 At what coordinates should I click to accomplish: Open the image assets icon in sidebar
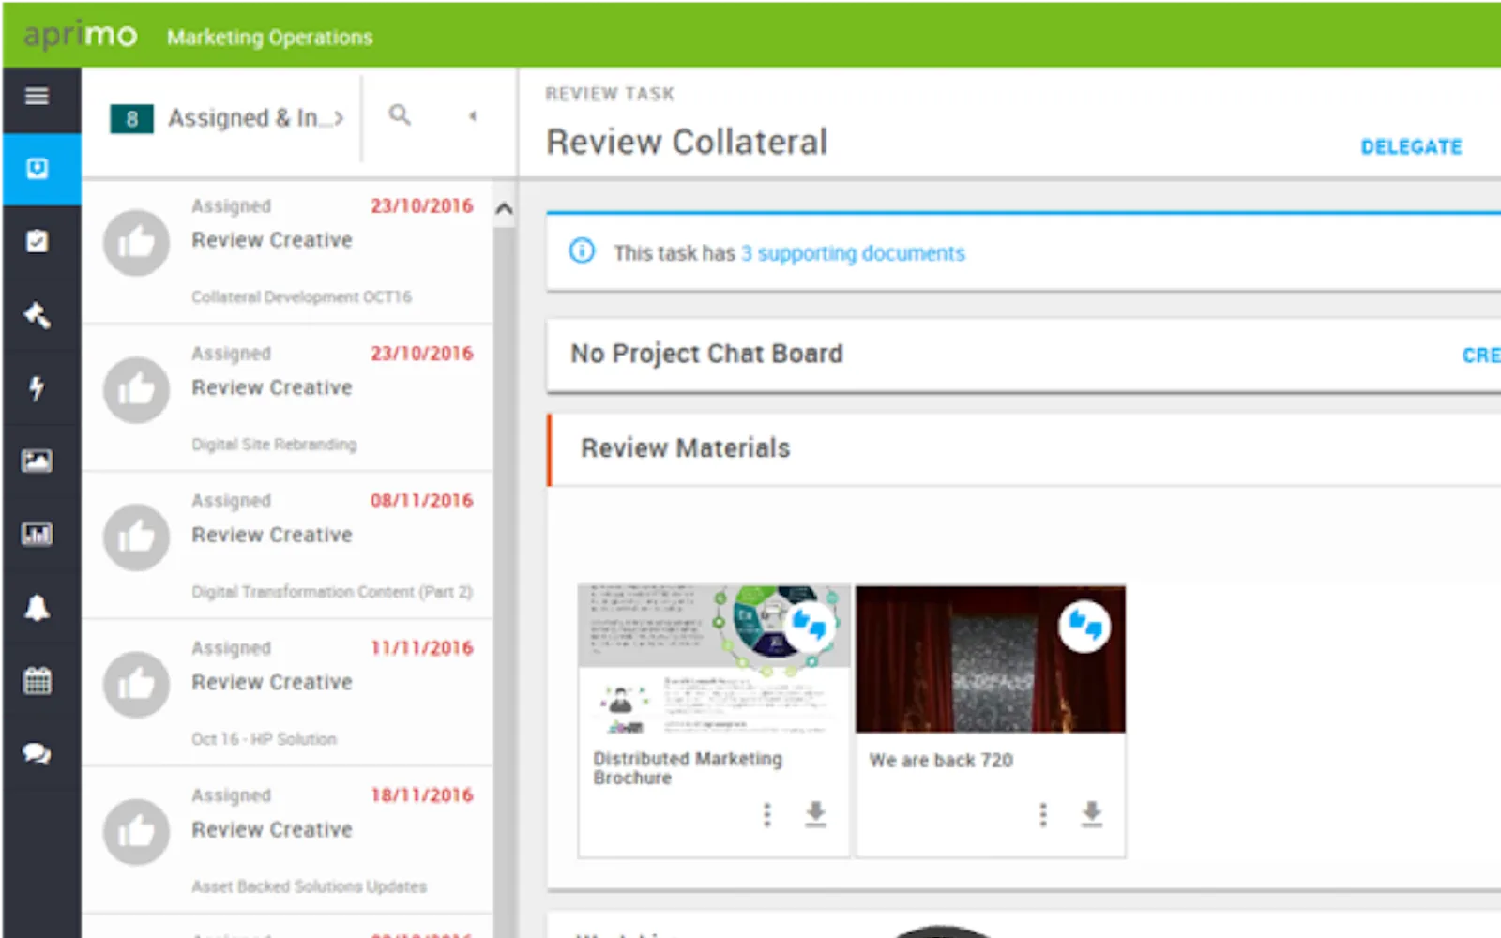[x=37, y=461]
